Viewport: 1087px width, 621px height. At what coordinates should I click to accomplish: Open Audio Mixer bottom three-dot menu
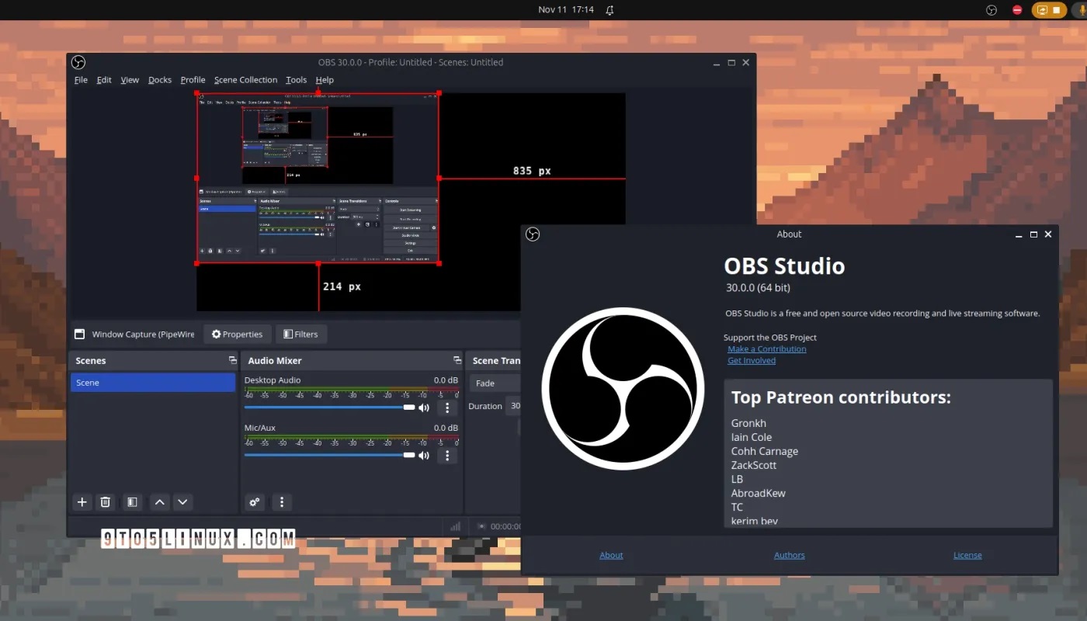282,502
